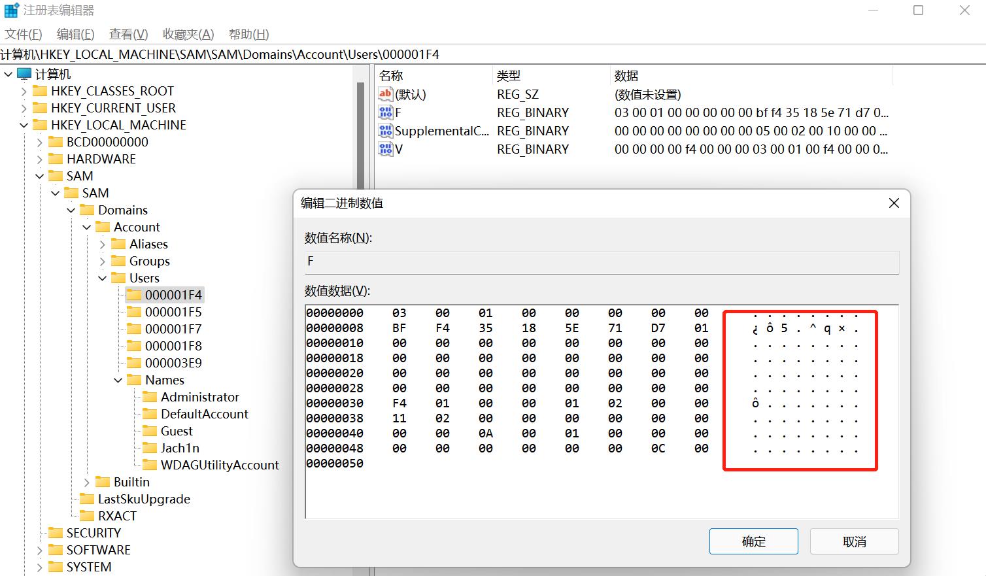Open the 查看(V) menu
Viewport: 986px width, 576px height.
129,34
